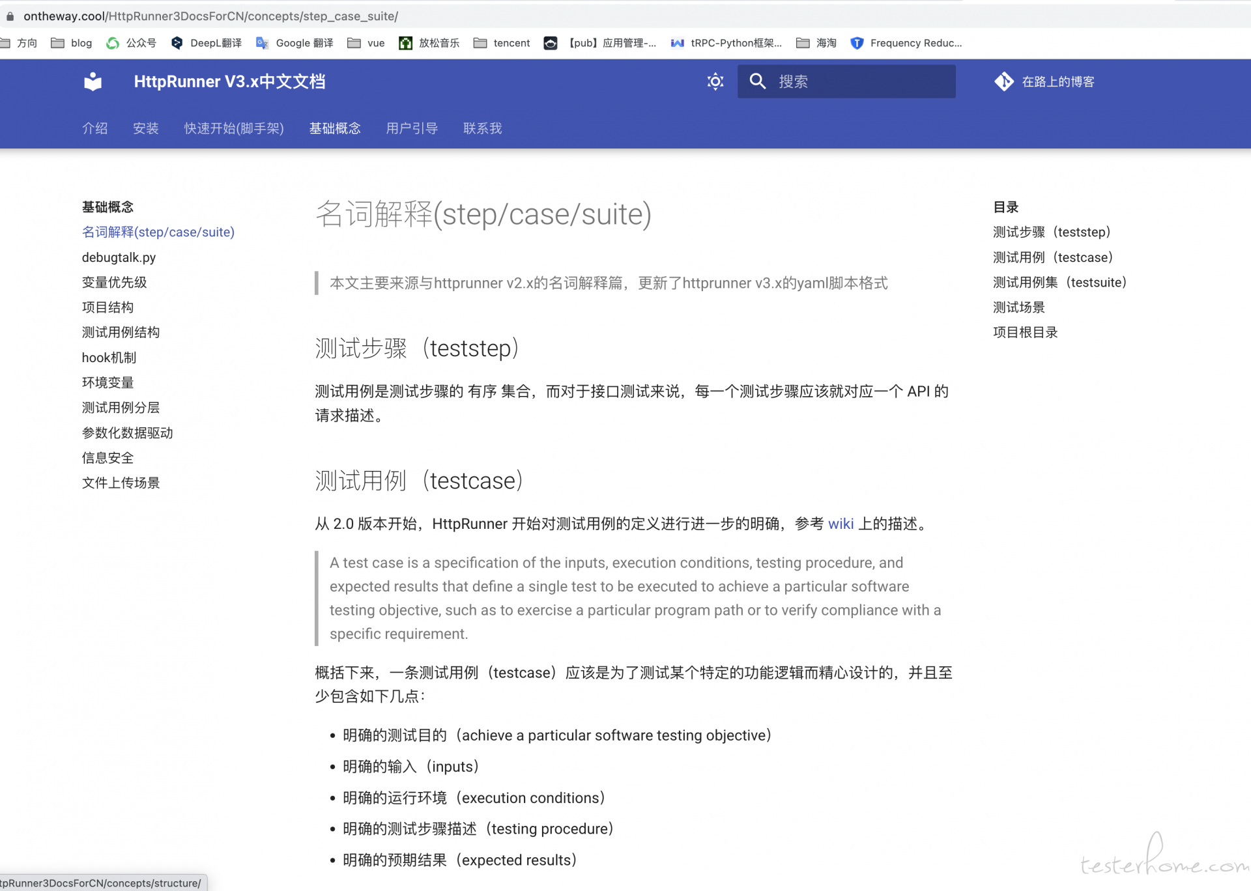1251x891 pixels.
Task: Open the 公众号 bookmark
Action: pos(131,43)
